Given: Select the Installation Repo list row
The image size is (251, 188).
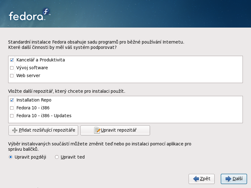Looking at the screenshot, I should tap(125, 100).
